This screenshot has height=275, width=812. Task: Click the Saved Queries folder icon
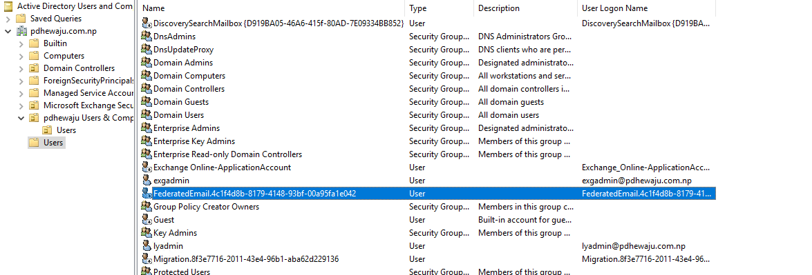point(21,19)
